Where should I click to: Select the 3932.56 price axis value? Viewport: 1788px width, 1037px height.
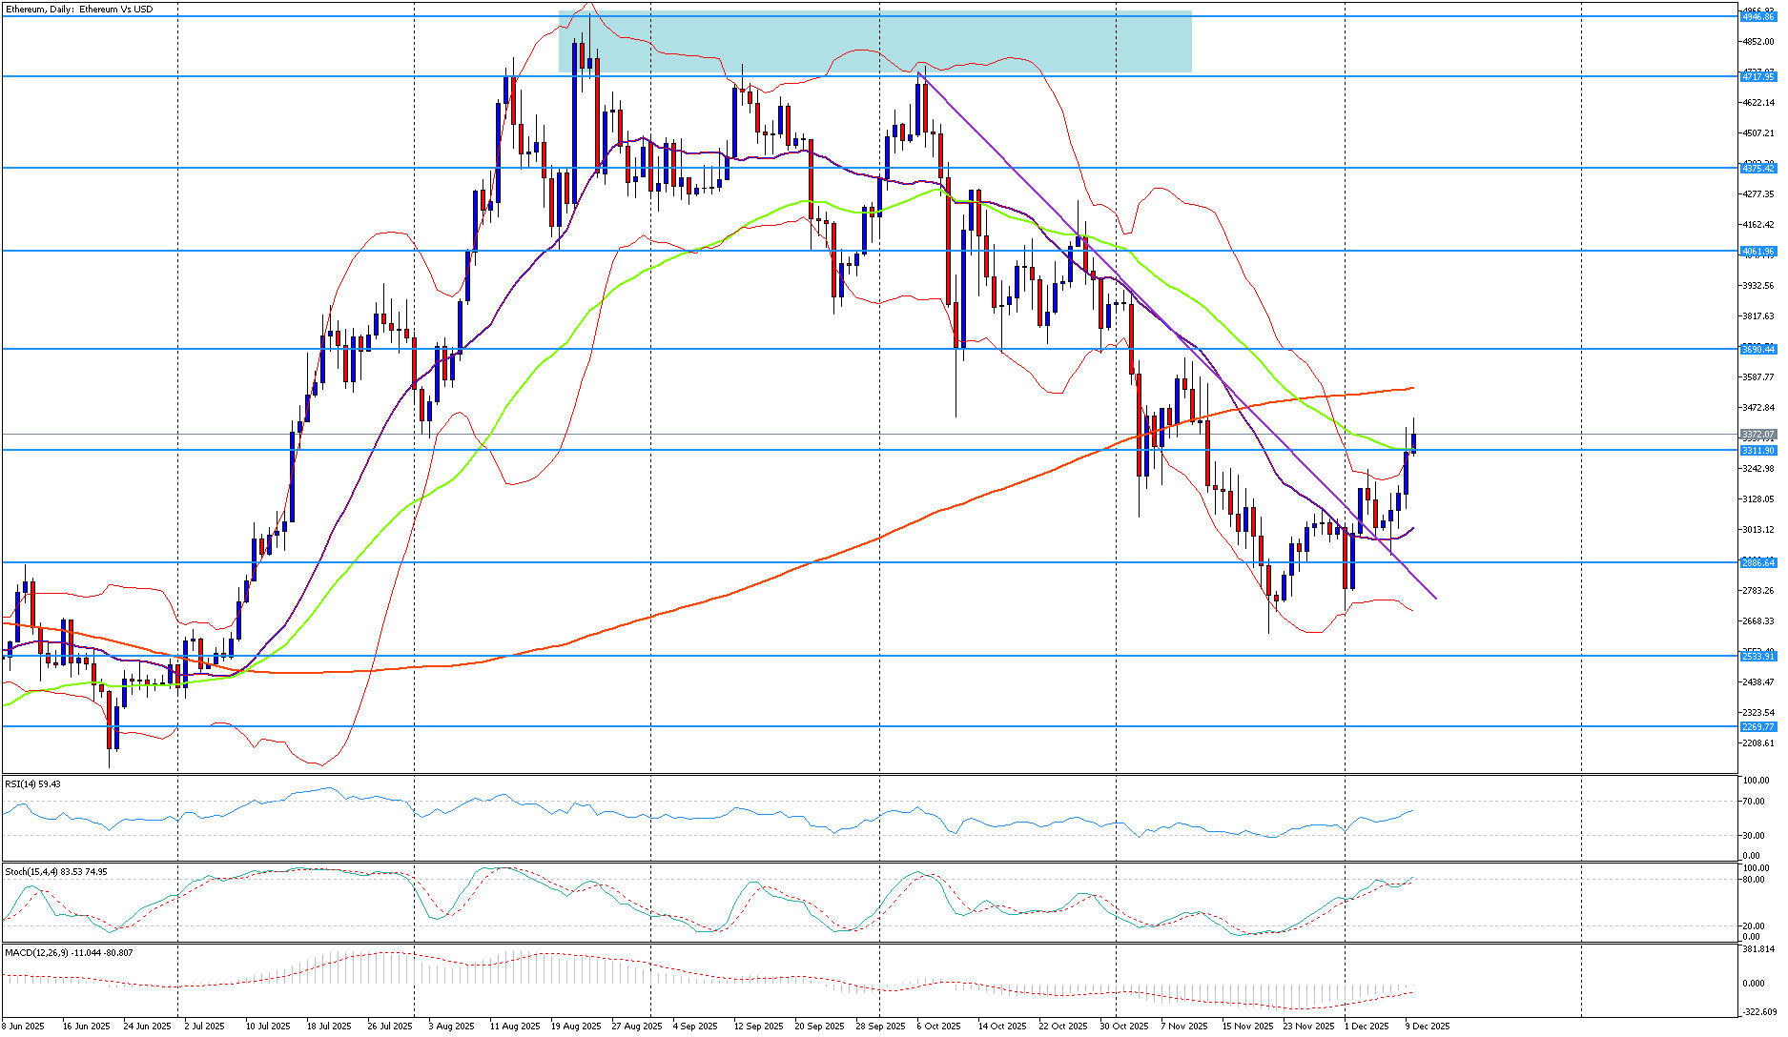1758,286
